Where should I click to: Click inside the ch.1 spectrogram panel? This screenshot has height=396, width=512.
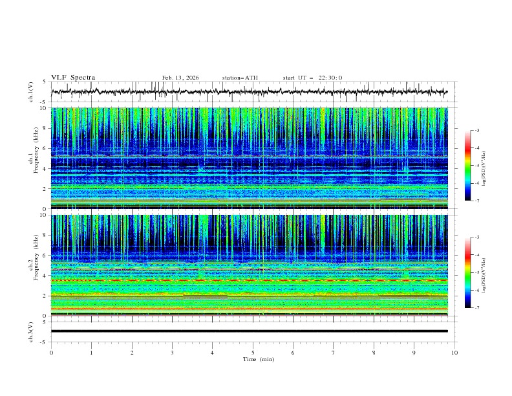click(x=252, y=158)
